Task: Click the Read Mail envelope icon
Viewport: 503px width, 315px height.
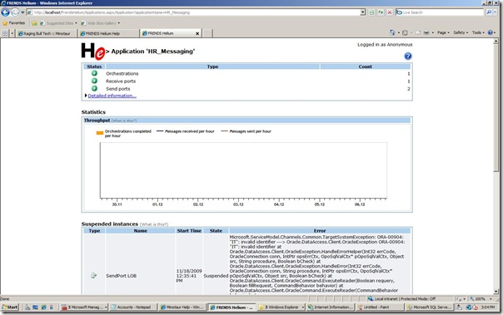Action: pyautogui.click(x=418, y=32)
